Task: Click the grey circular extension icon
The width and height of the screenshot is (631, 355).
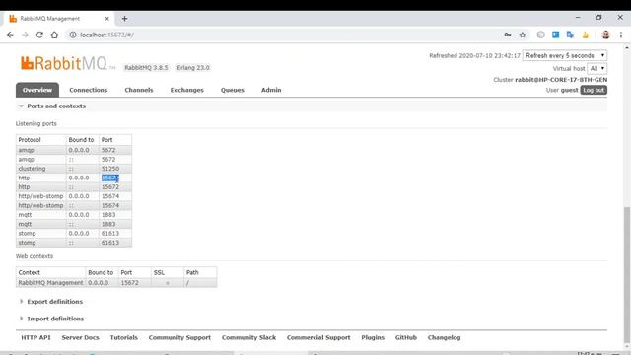Action: coord(541,35)
